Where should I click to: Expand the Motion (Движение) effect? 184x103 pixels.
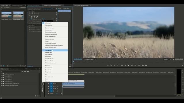coord(28,13)
